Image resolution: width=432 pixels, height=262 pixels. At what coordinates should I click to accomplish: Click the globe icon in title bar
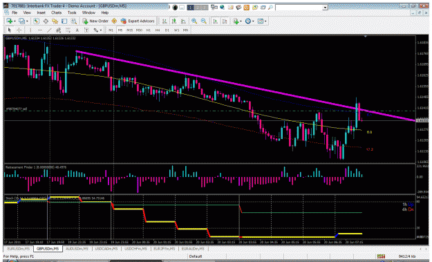(x=222, y=7)
